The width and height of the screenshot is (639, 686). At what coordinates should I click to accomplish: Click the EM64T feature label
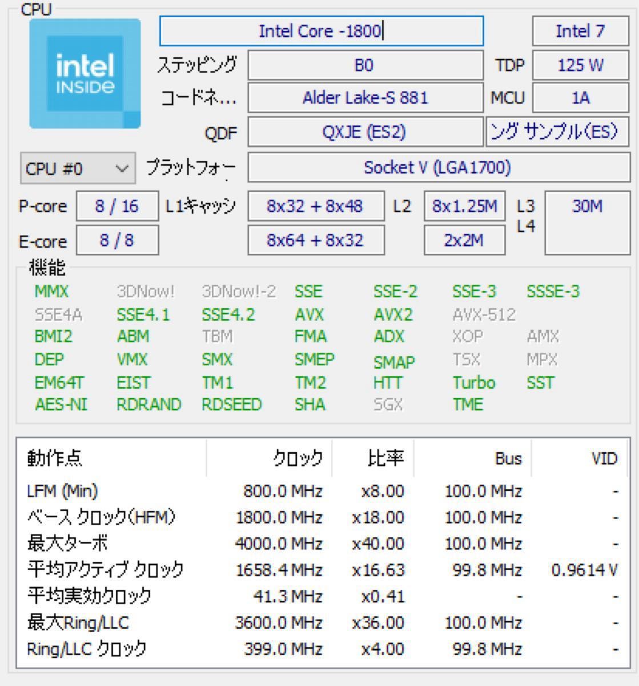tap(59, 382)
